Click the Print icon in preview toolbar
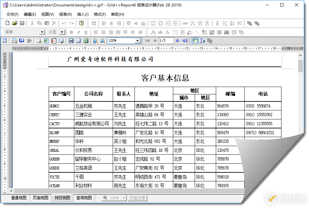This screenshot has height=208, width=309. (14, 40)
